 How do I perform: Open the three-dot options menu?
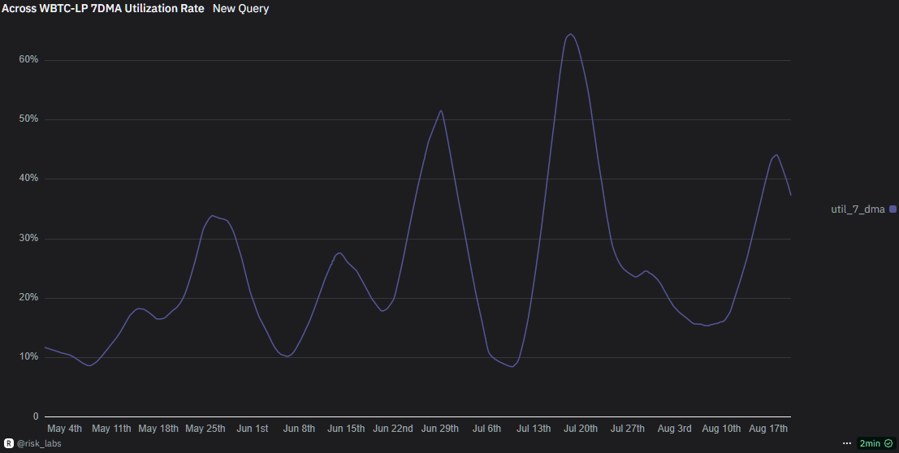(x=847, y=443)
